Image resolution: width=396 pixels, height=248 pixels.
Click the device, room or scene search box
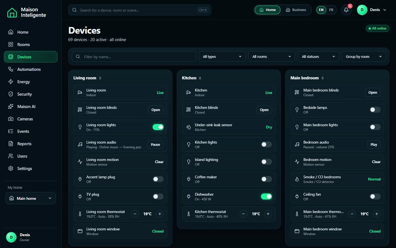140,10
